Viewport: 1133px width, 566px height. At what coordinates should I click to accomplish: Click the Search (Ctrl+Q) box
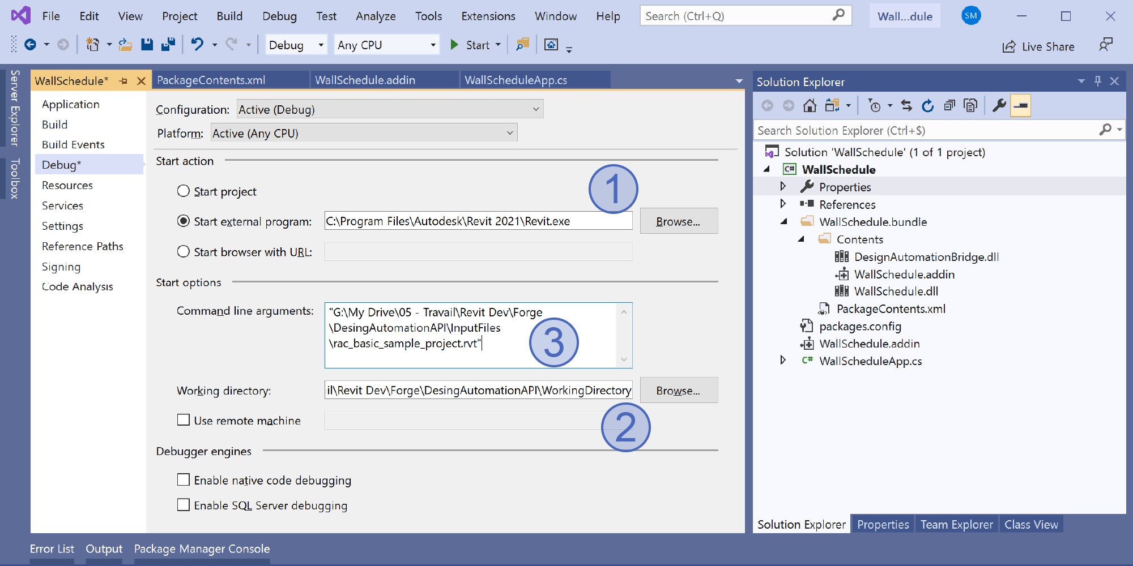click(x=746, y=16)
